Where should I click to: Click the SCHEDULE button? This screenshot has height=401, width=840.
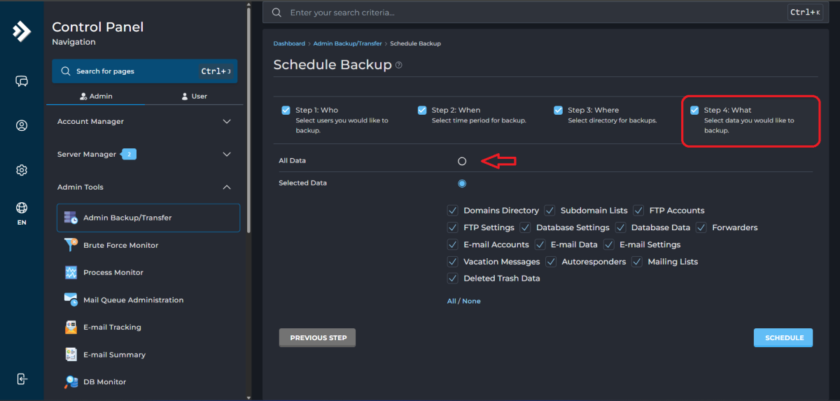(783, 337)
